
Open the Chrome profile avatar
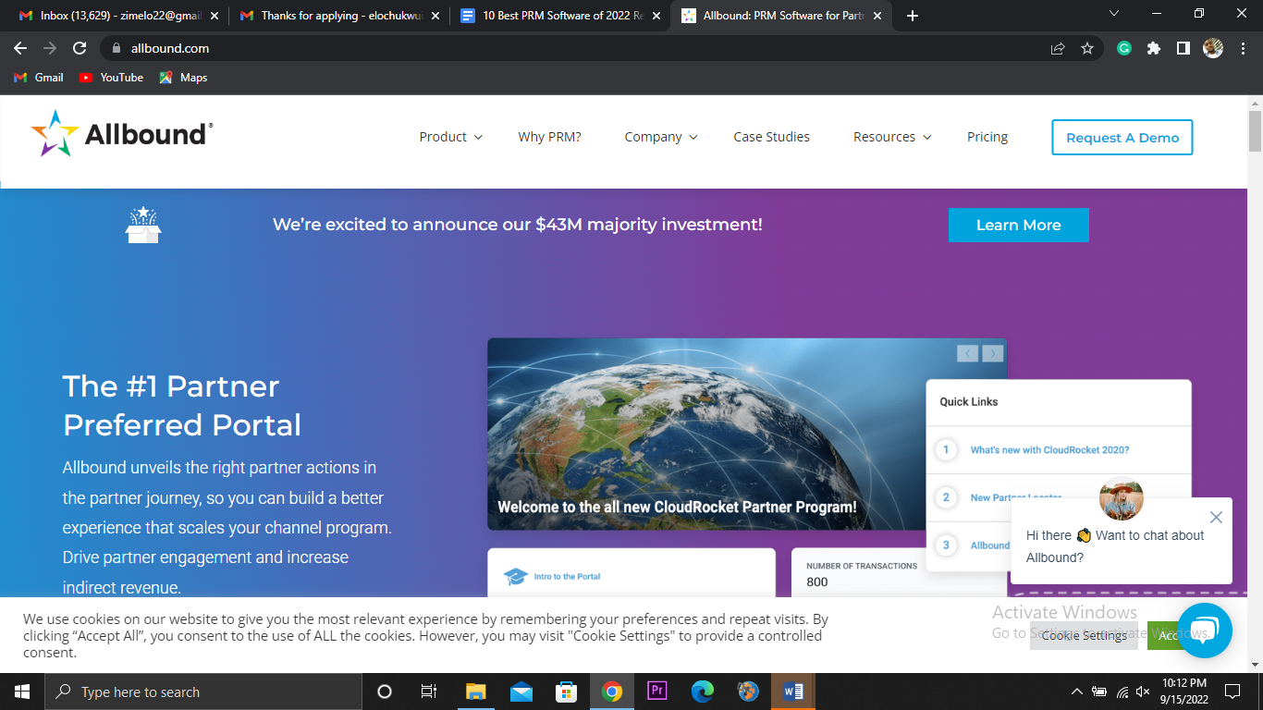click(x=1213, y=48)
